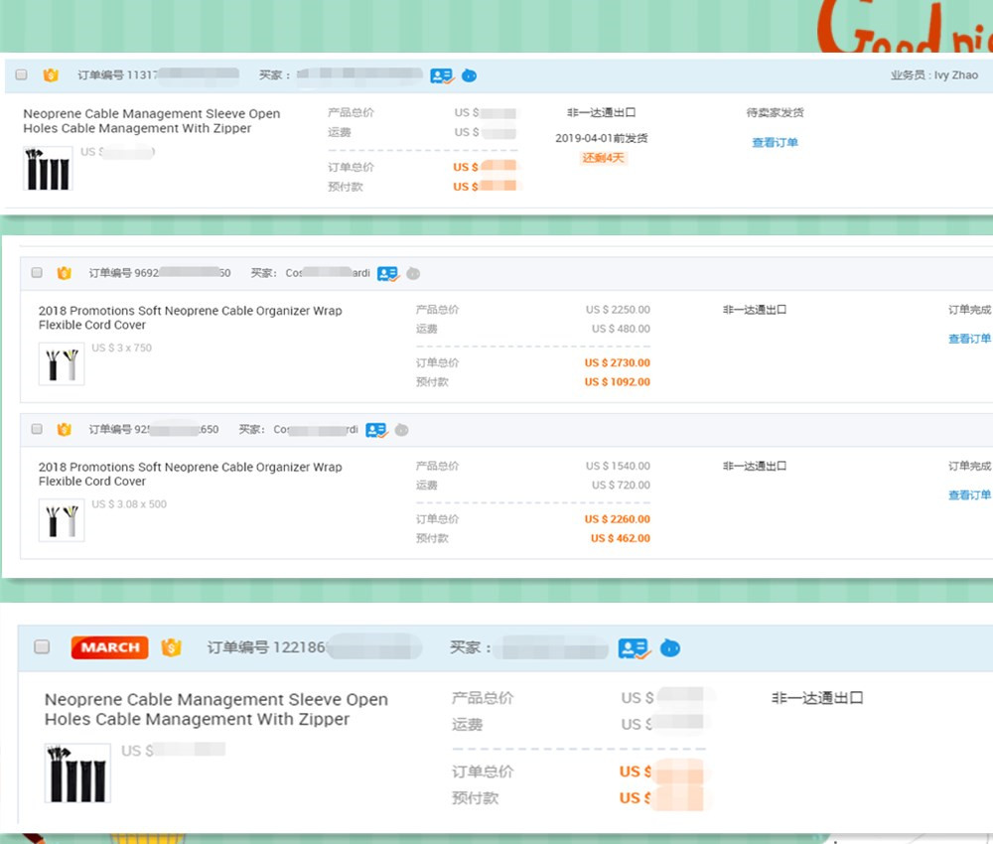This screenshot has width=993, height=844.
Task: Click grey chat icon on order 9692
Action: (x=413, y=273)
